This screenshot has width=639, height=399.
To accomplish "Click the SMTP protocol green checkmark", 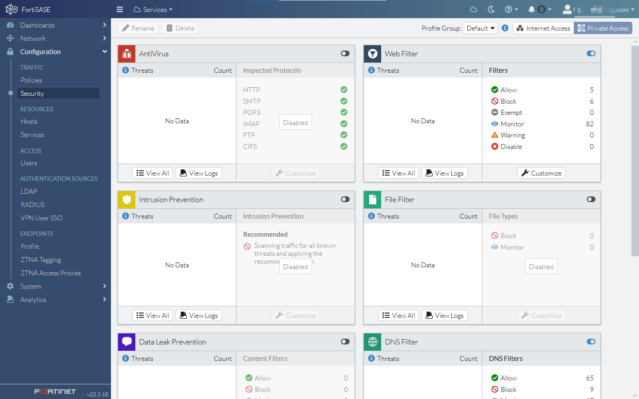I will point(344,101).
